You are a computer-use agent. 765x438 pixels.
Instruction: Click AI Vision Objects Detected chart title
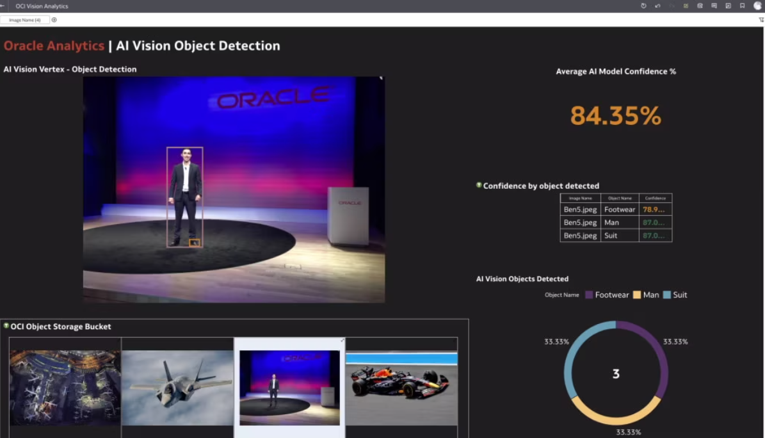click(522, 279)
